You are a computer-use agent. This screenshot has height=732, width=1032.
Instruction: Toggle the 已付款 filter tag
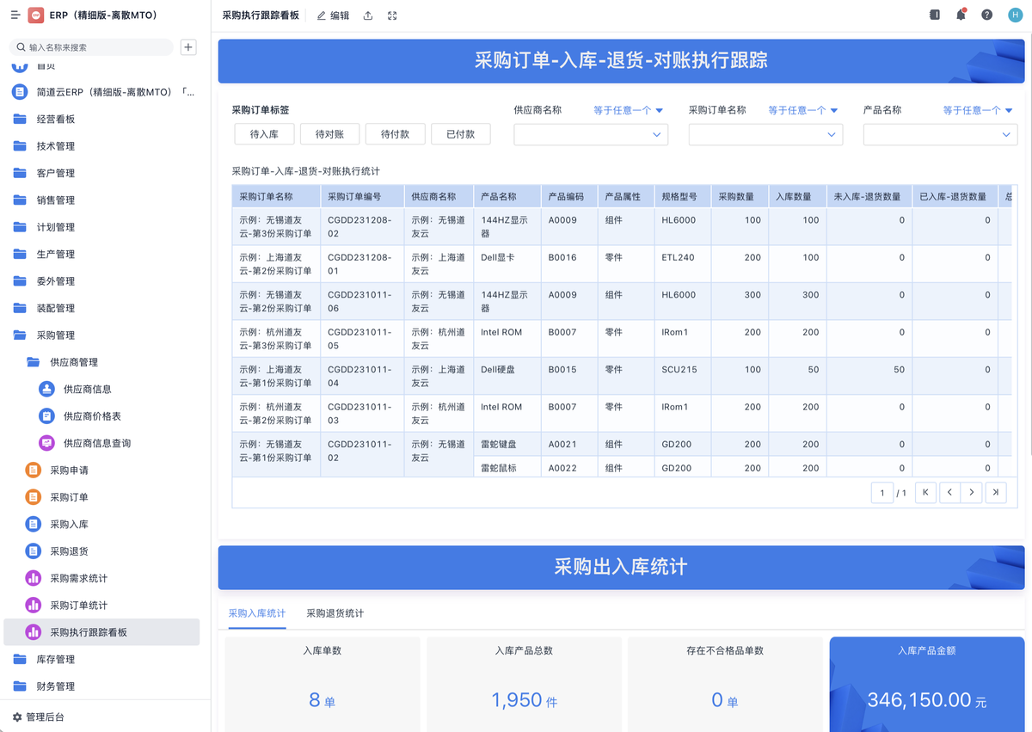pyautogui.click(x=460, y=134)
